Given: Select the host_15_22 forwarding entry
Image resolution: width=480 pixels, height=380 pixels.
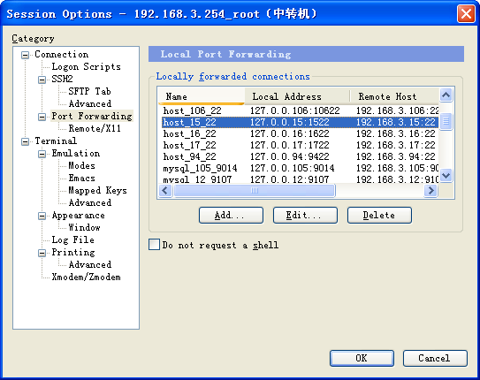Looking at the screenshot, I should (300, 122).
